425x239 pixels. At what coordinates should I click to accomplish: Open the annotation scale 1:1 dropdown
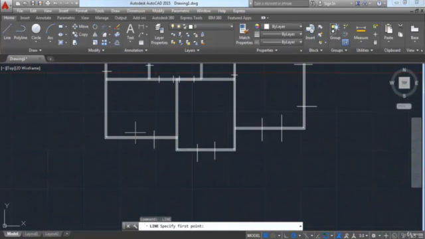363,236
